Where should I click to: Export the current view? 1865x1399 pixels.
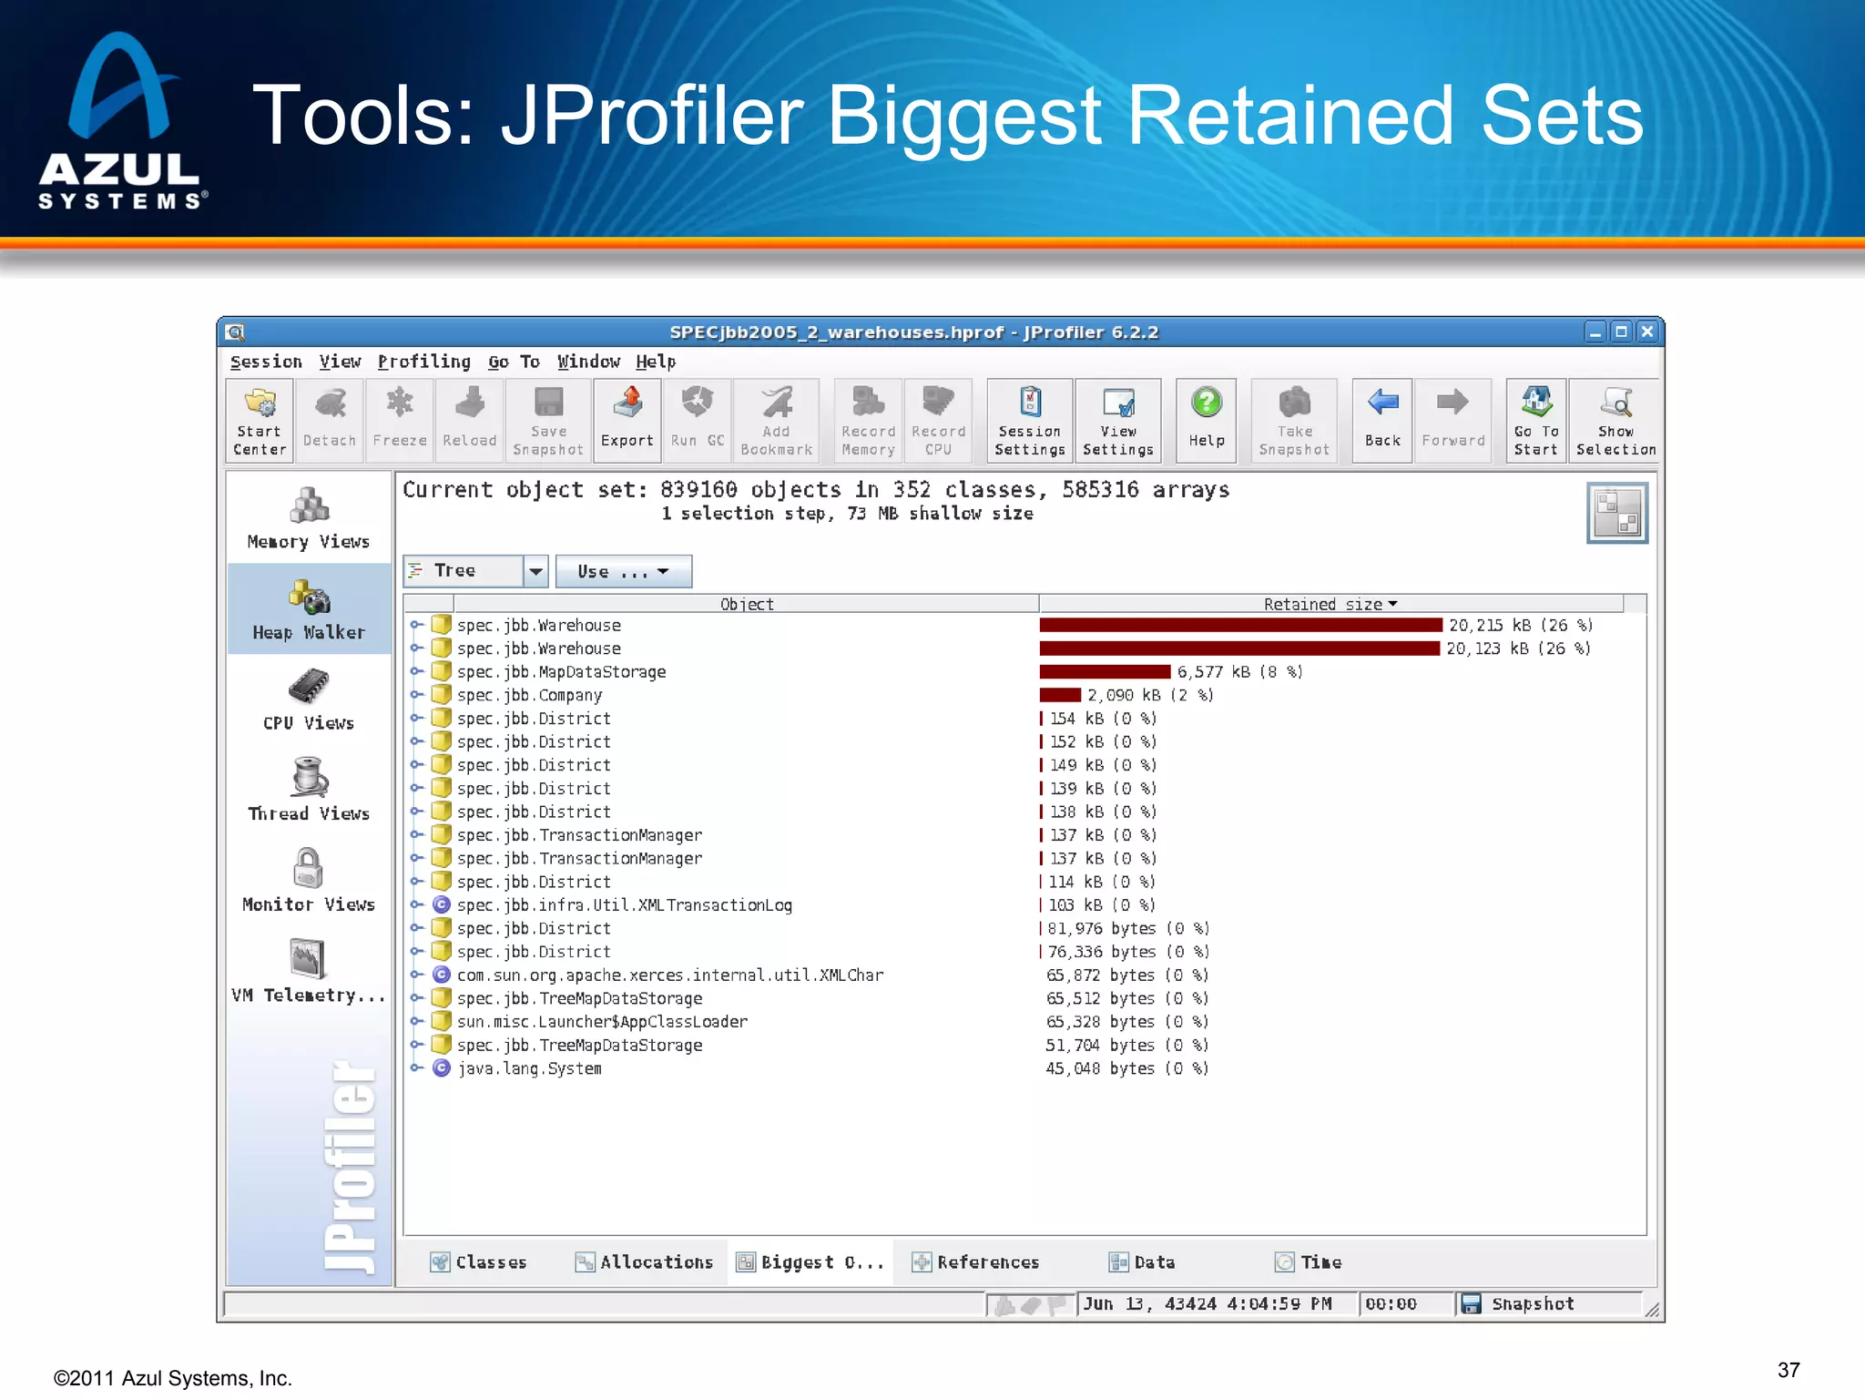[x=627, y=422]
